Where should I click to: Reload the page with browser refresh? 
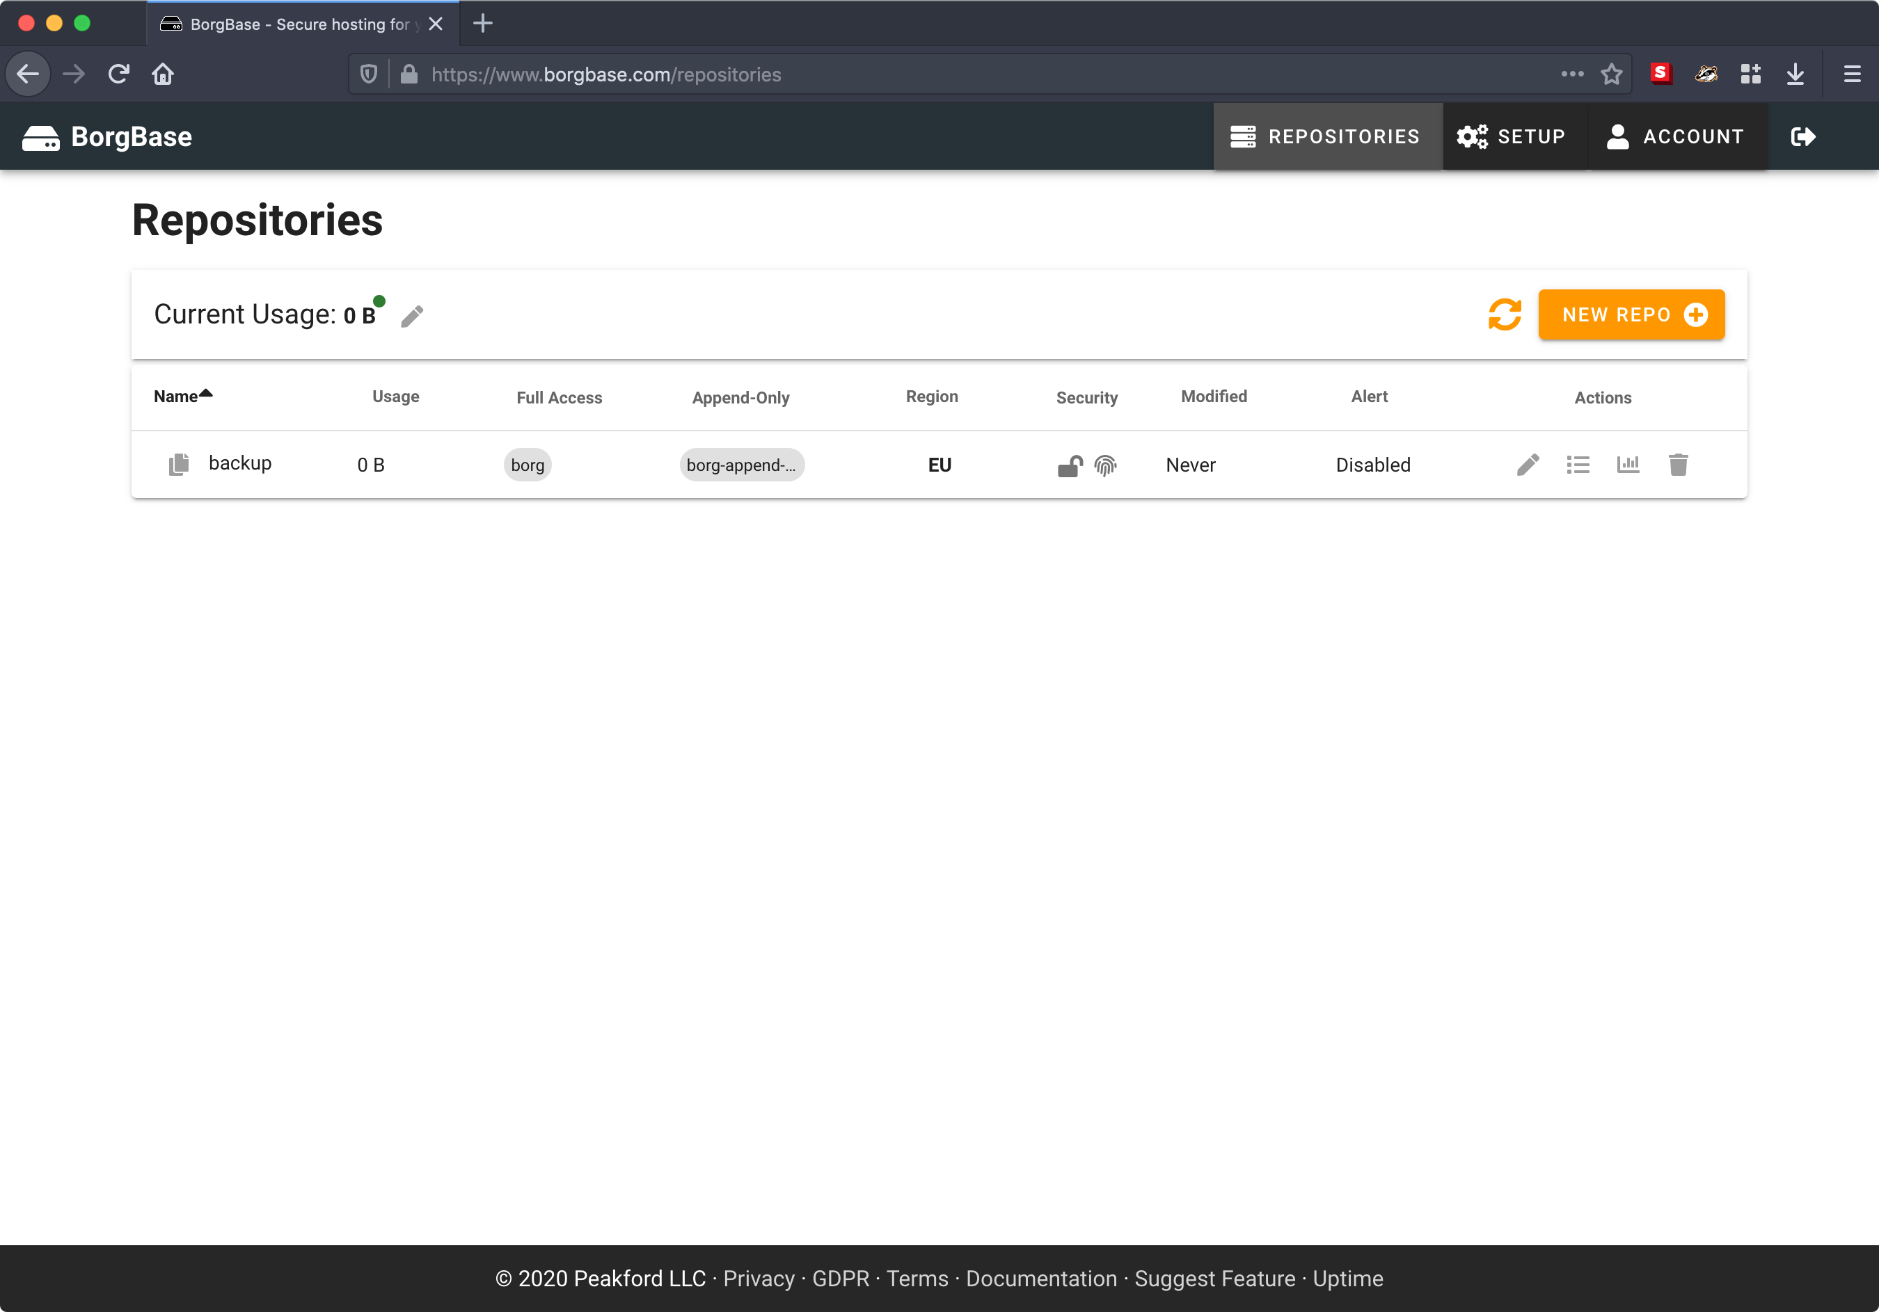click(119, 74)
